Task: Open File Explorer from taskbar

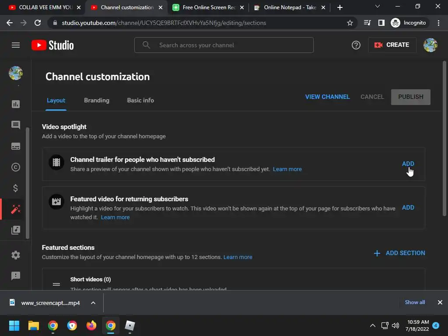Action: 33,325
